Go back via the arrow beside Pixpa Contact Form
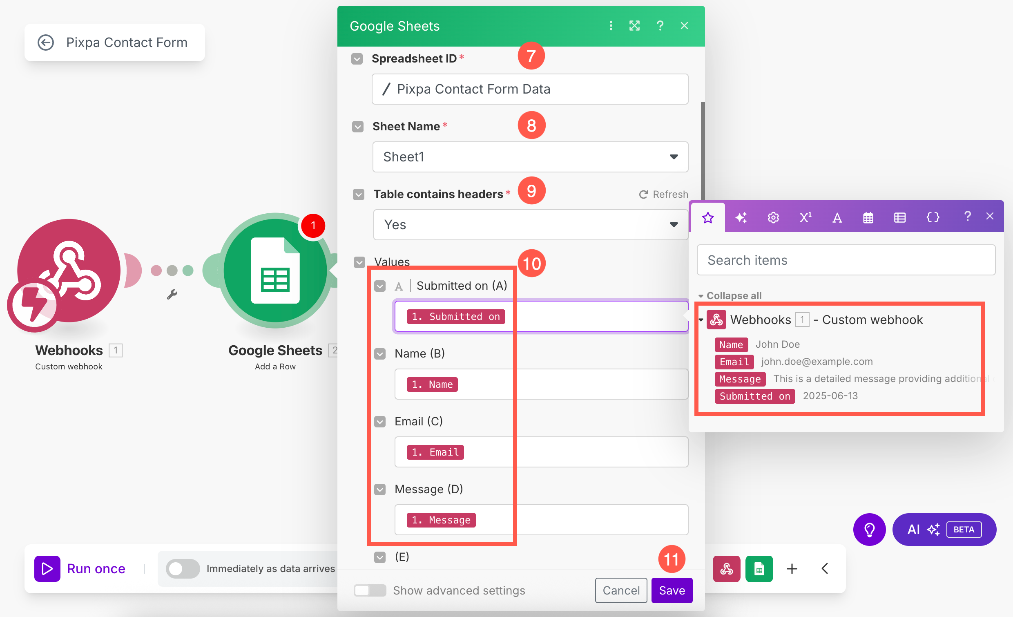The height and width of the screenshot is (617, 1013). point(46,42)
